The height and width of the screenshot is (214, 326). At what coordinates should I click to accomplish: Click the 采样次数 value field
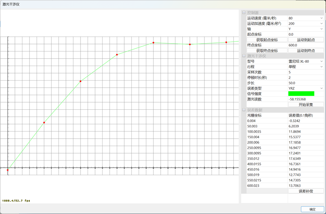[x=305, y=72]
